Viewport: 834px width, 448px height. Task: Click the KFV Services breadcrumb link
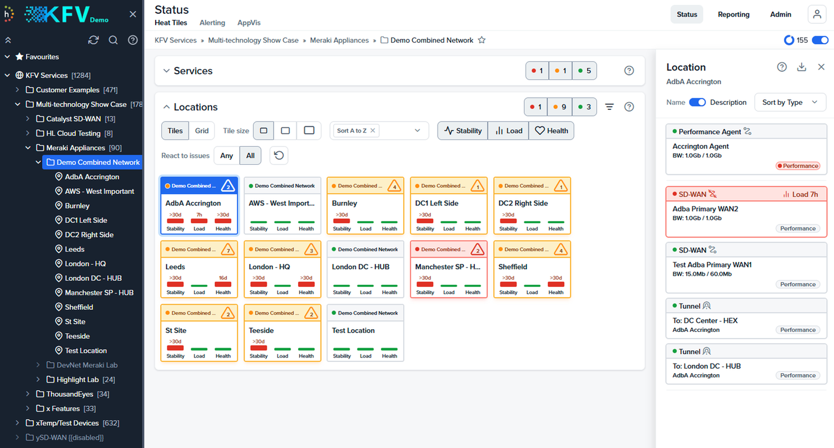pyautogui.click(x=176, y=40)
